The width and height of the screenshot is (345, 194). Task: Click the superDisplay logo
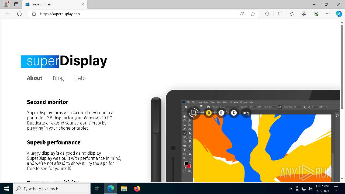point(64,61)
